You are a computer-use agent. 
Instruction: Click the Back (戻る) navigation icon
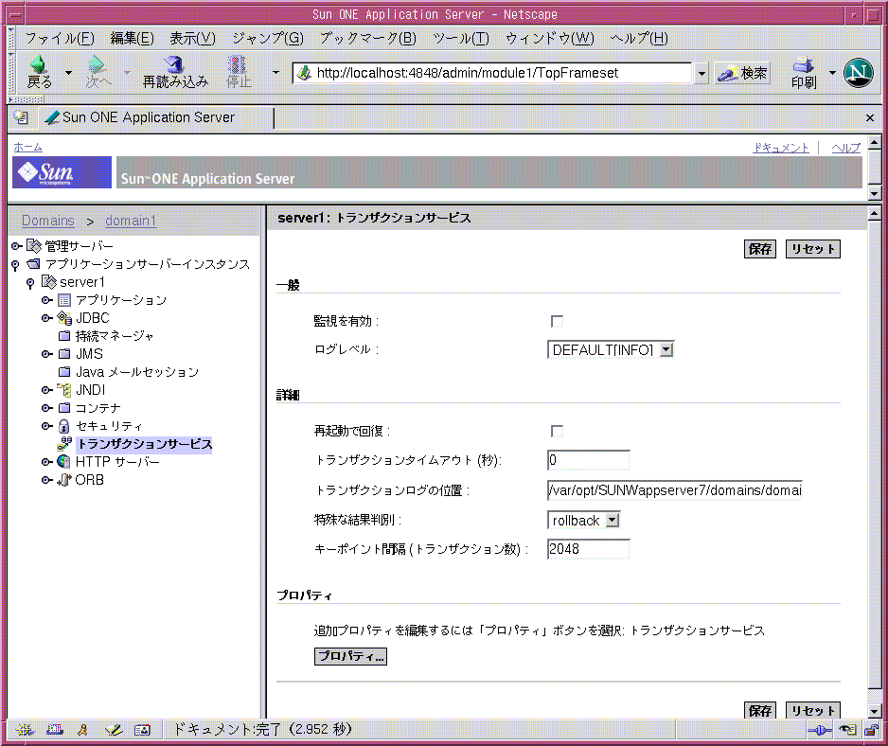click(x=39, y=65)
